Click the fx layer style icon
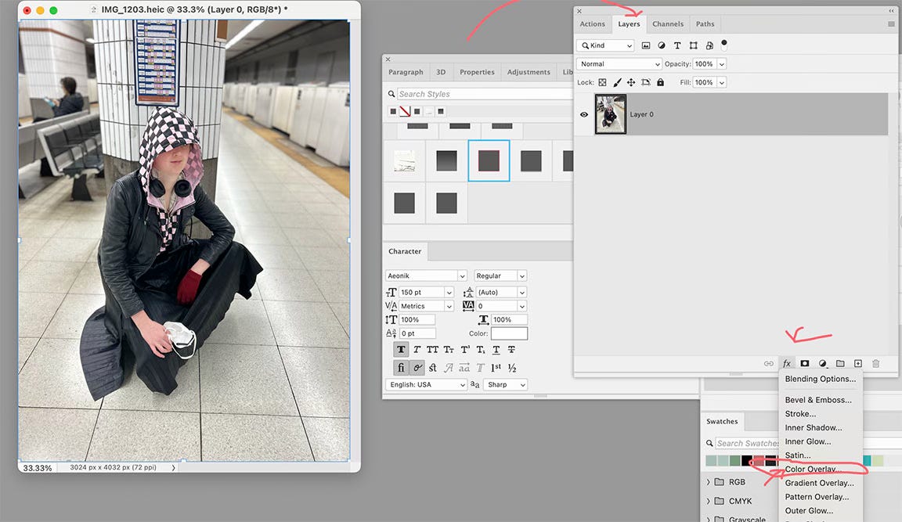 (x=787, y=364)
